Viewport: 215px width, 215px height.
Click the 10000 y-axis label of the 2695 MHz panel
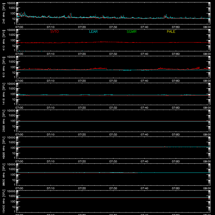(x=11, y=111)
